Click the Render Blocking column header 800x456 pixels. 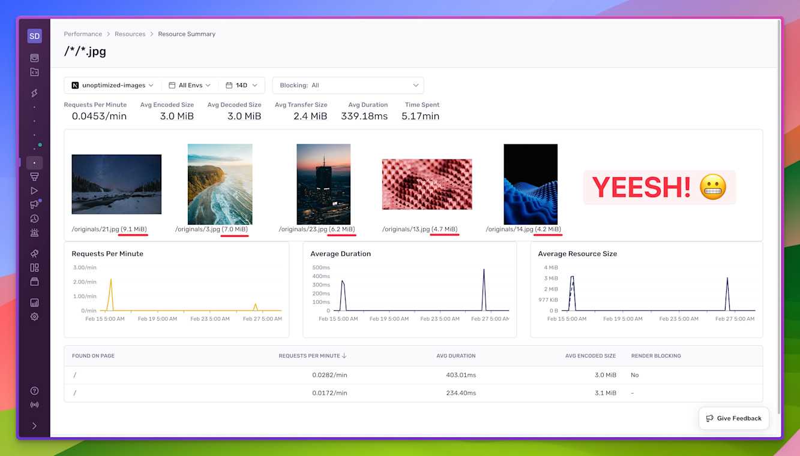pyautogui.click(x=656, y=356)
